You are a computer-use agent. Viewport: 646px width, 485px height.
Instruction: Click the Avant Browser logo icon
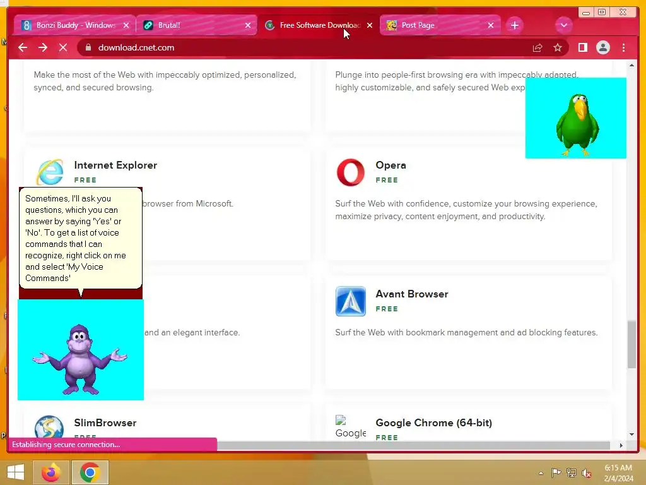click(x=351, y=301)
